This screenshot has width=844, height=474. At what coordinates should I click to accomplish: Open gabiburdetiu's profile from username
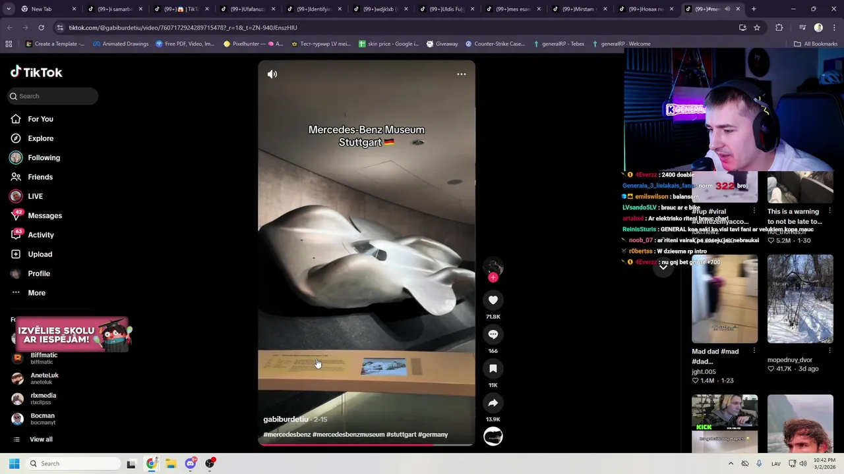click(286, 419)
